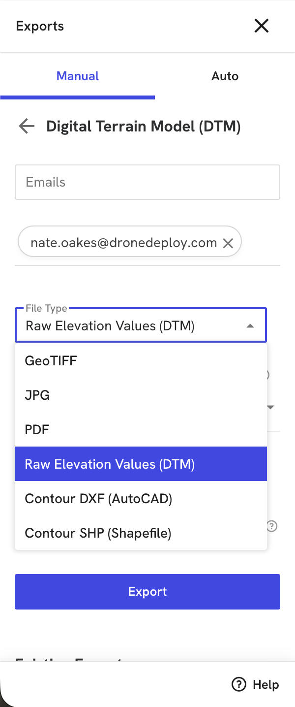Image resolution: width=295 pixels, height=707 pixels.
Task: Switch to the Auto tab
Action: click(225, 76)
